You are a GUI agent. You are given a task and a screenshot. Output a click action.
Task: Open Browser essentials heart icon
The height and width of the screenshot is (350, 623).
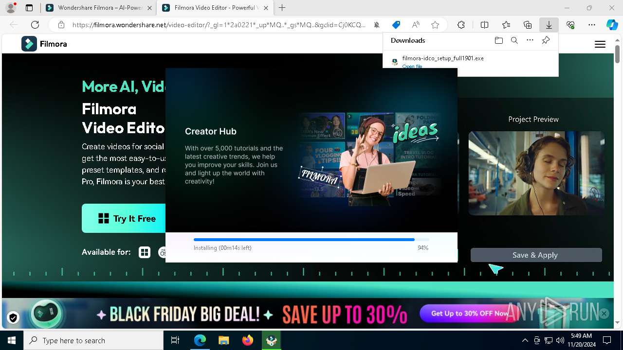pos(570,25)
